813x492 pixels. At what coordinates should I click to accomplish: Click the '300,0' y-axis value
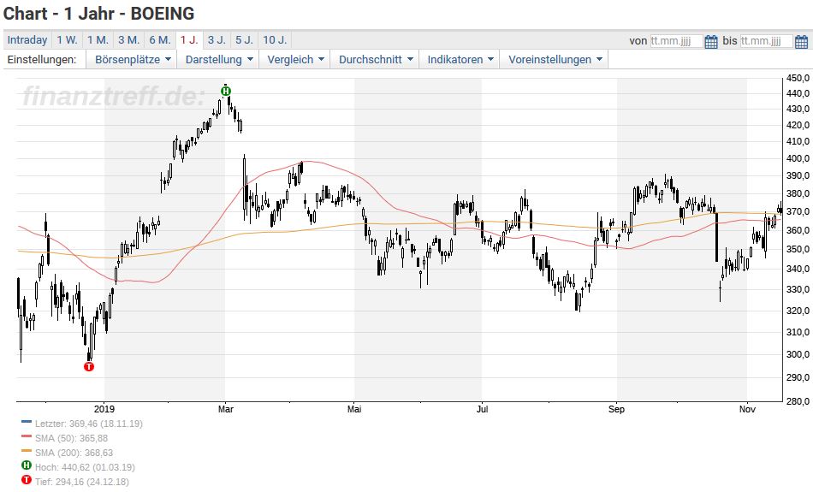(798, 354)
